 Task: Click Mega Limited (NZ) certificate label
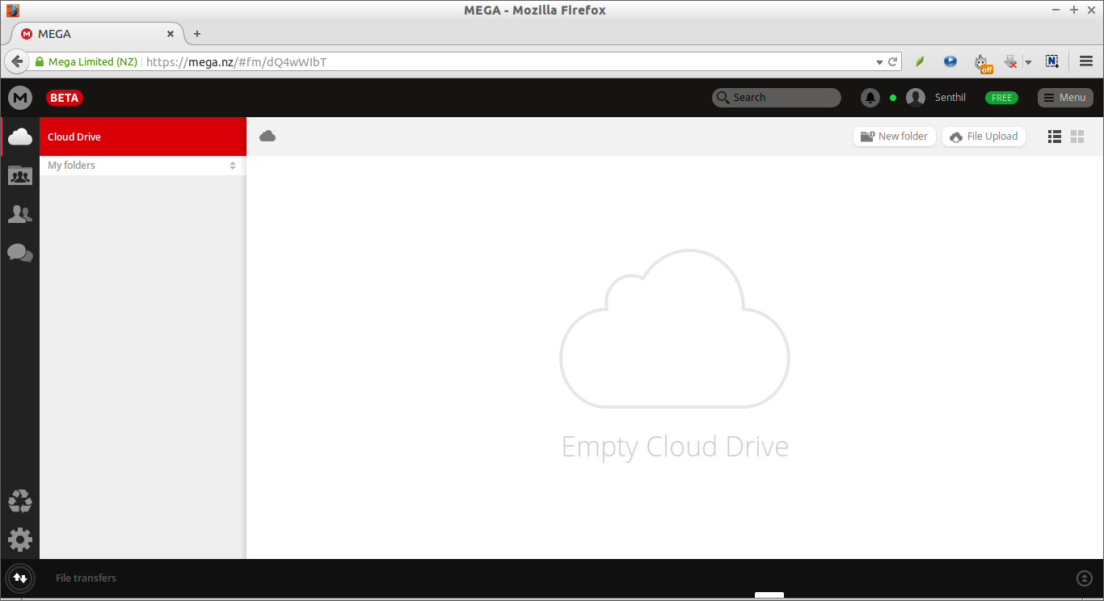tap(93, 61)
